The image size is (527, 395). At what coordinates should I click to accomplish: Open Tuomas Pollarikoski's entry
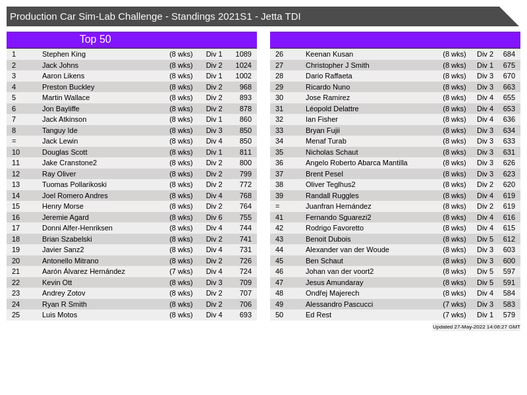[x=74, y=184]
